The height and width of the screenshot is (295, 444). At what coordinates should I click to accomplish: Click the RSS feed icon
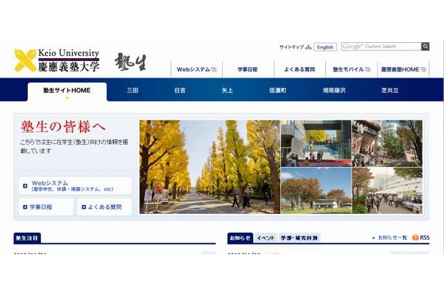[x=416, y=238]
